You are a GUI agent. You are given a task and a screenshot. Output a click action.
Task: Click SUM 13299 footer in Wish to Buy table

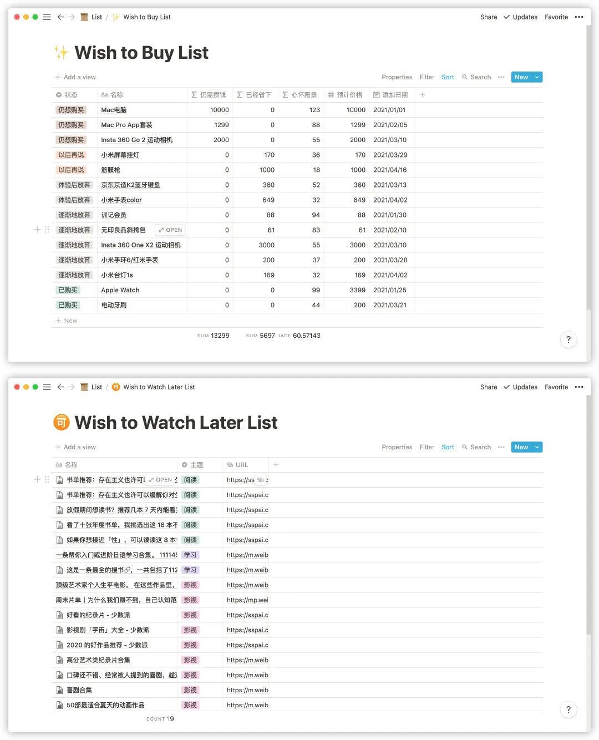click(214, 336)
